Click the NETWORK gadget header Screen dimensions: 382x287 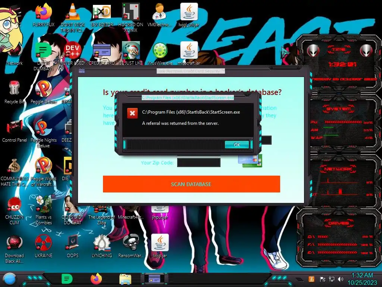338,169
